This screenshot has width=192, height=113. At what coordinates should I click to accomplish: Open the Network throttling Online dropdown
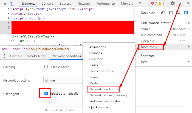click(x=63, y=80)
